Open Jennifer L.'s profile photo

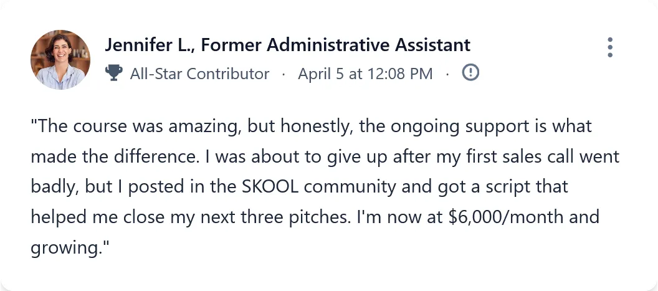pos(60,60)
